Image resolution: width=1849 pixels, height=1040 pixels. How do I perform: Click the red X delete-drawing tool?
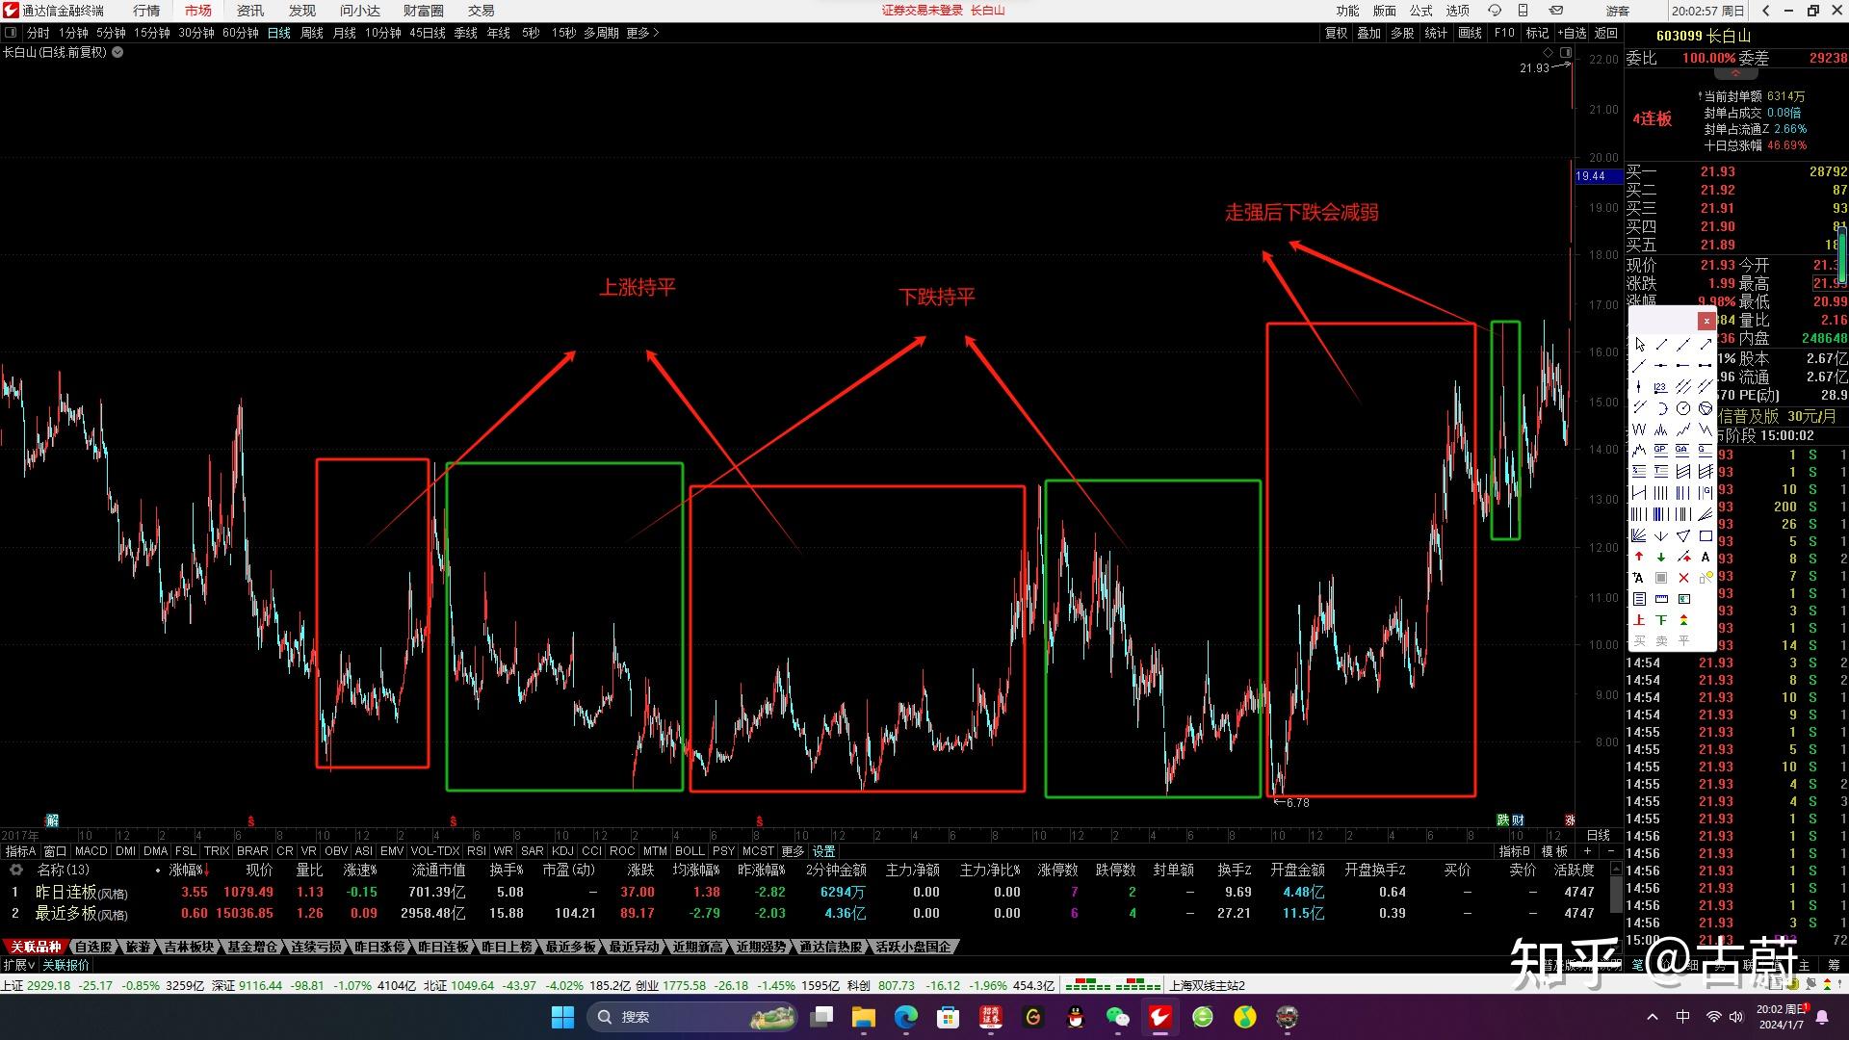(1683, 578)
